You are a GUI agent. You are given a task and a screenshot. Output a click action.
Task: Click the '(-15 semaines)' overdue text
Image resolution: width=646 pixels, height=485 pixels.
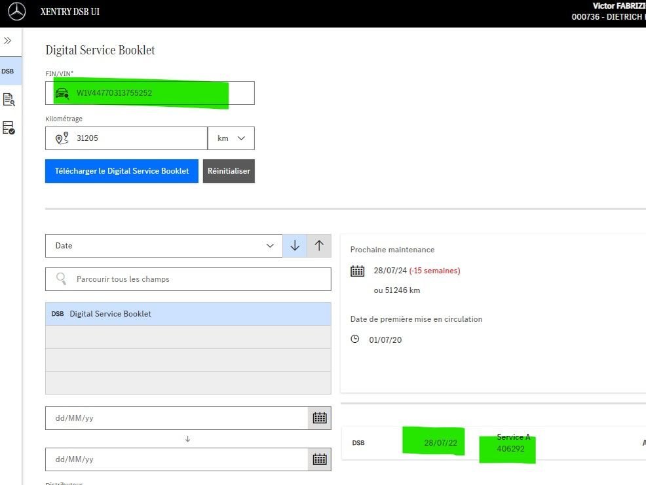434,271
